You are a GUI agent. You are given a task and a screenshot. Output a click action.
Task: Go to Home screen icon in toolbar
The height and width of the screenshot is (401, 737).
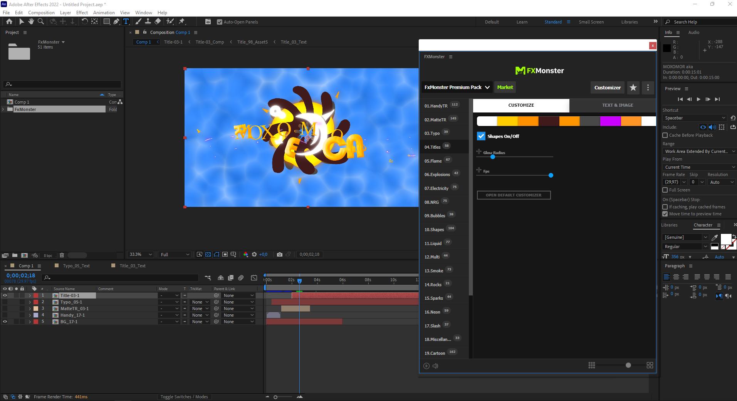point(9,22)
